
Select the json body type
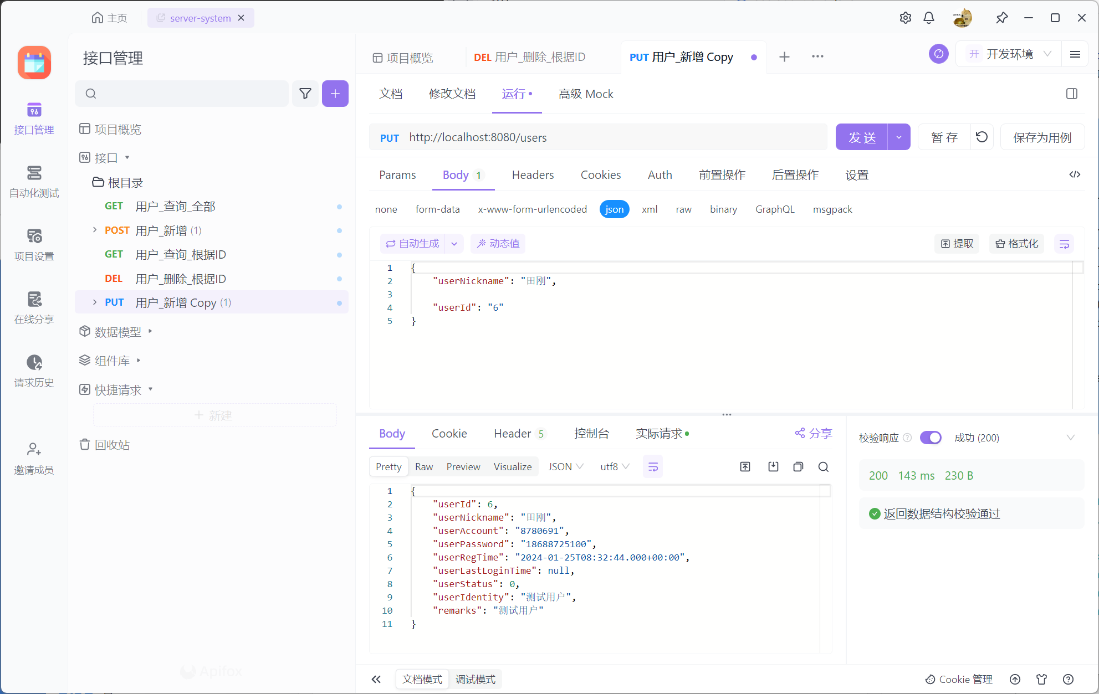click(614, 209)
